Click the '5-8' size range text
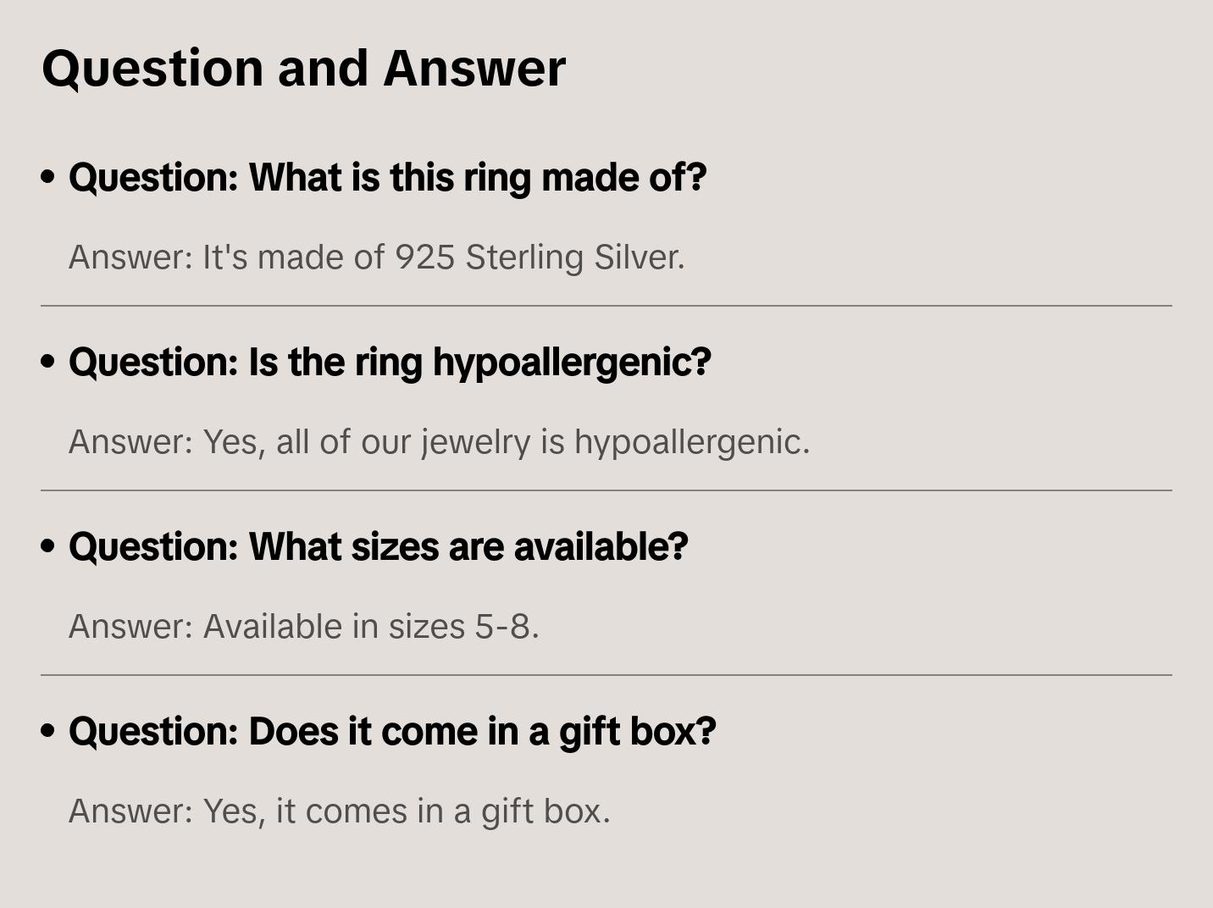Viewport: 1213px width, 908px height. pos(506,626)
